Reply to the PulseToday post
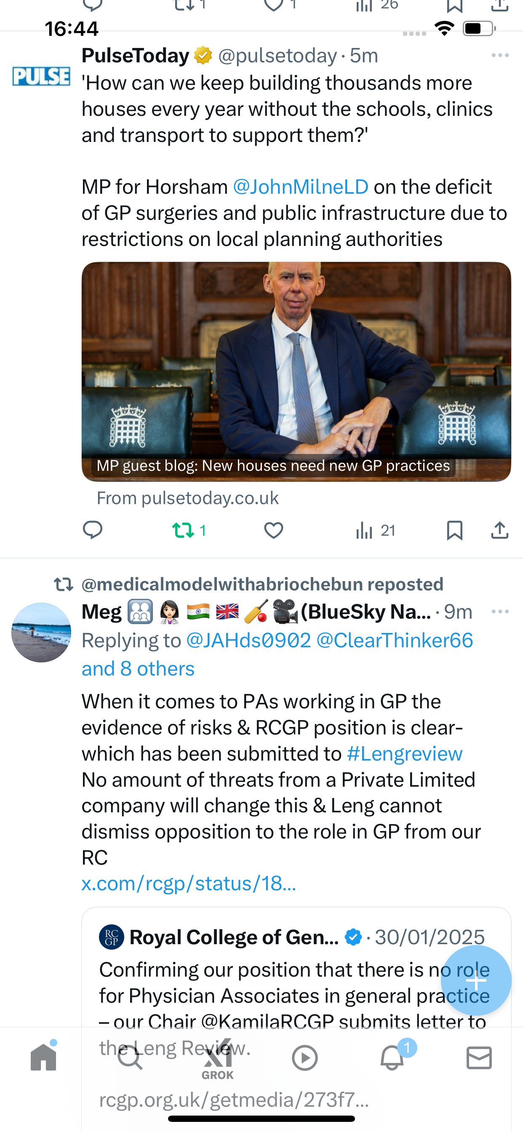This screenshot has height=1132, width=523. [93, 530]
